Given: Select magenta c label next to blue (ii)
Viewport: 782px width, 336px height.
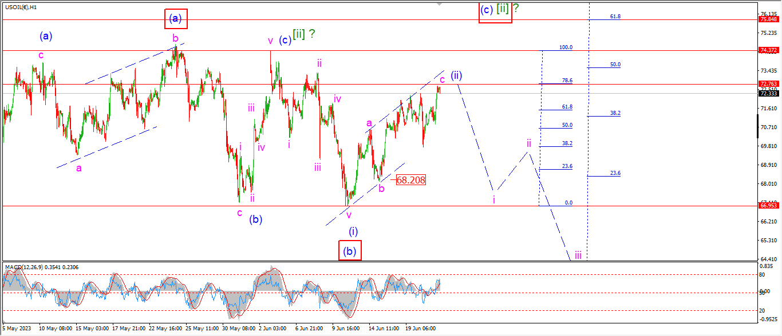Looking at the screenshot, I should pyautogui.click(x=443, y=79).
